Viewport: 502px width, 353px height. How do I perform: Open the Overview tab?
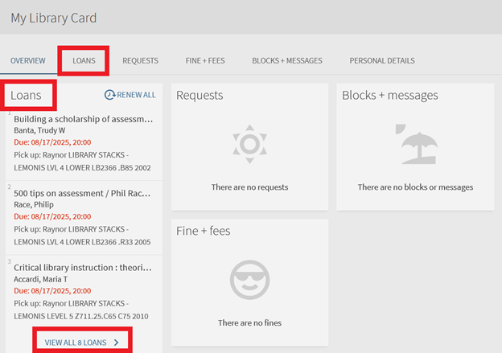[x=27, y=60]
